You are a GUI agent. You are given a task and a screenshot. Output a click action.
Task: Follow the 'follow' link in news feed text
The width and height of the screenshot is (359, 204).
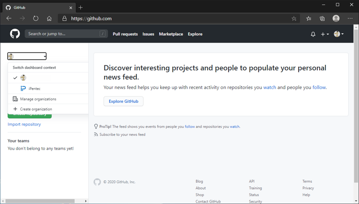tap(319, 88)
